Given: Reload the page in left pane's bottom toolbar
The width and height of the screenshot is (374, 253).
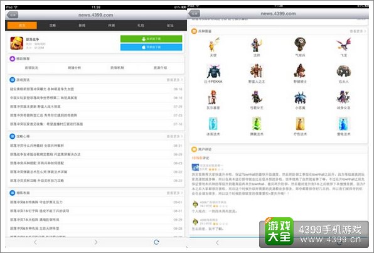Looking at the screenshot, I should coord(156,242).
